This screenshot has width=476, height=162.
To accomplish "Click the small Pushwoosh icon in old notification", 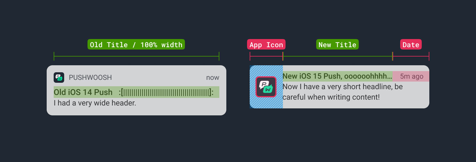I will coord(59,78).
